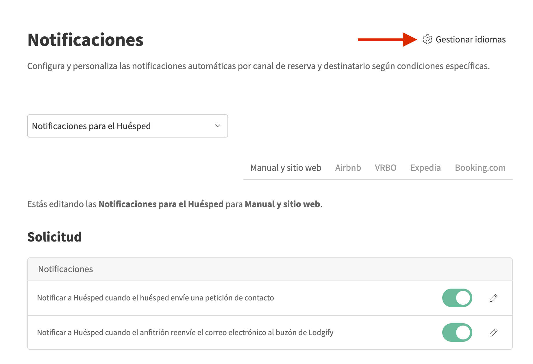Viewport: 533px width, 364px height.
Task: Click the Configura y personaliza description text
Action: pyautogui.click(x=258, y=66)
